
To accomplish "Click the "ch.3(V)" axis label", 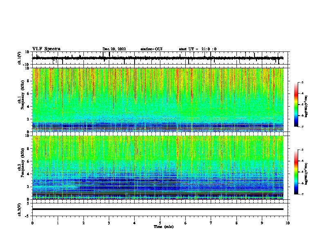I will (x=20, y=210).
